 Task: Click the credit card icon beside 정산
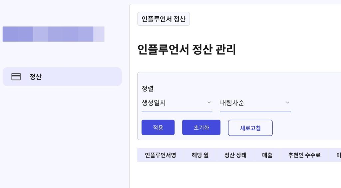(16, 77)
